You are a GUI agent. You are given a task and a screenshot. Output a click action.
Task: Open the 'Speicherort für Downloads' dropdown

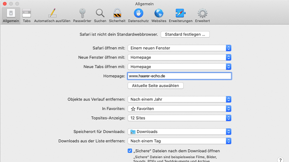(179, 132)
